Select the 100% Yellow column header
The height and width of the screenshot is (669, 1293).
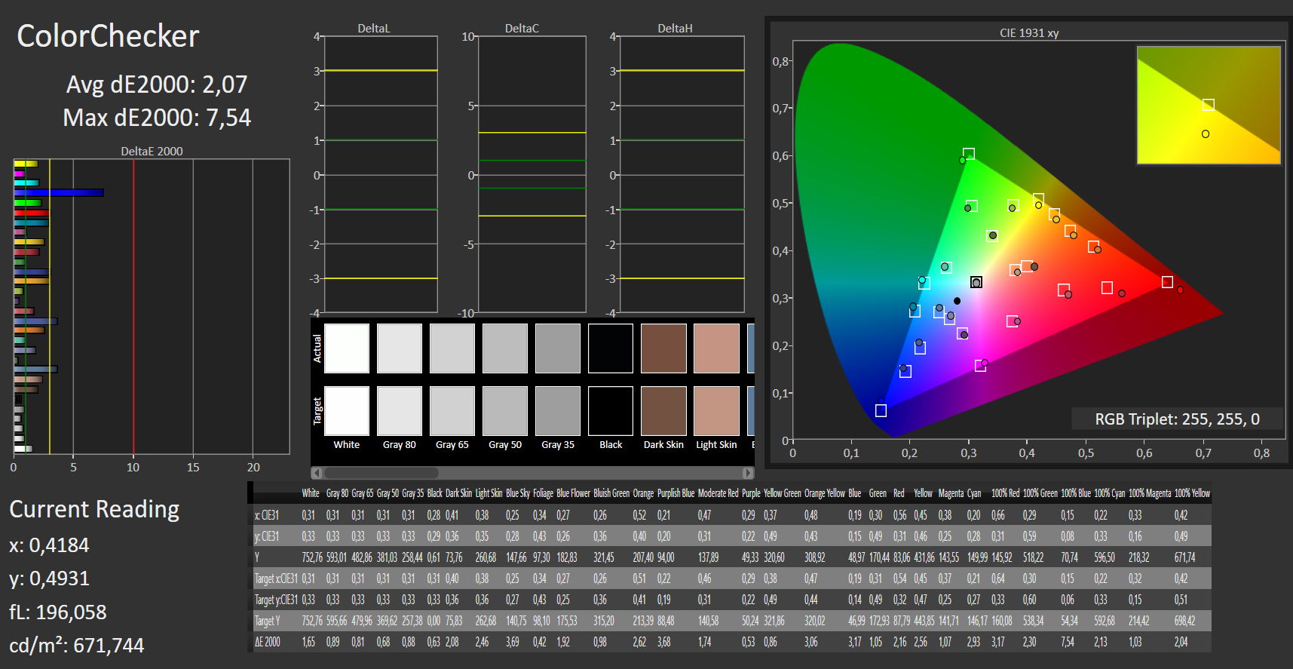pyautogui.click(x=1192, y=493)
